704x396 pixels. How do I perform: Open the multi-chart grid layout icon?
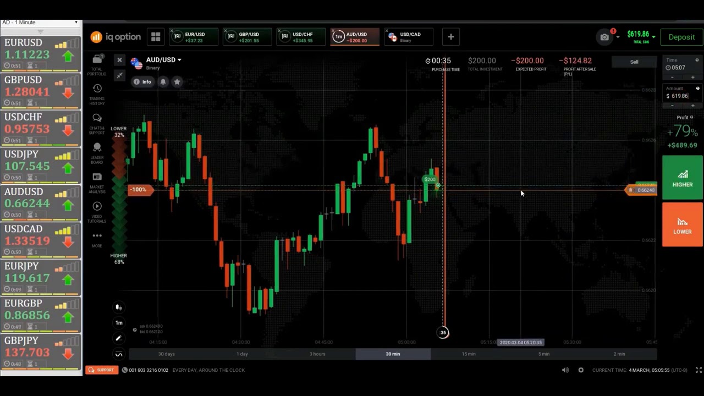pyautogui.click(x=156, y=37)
